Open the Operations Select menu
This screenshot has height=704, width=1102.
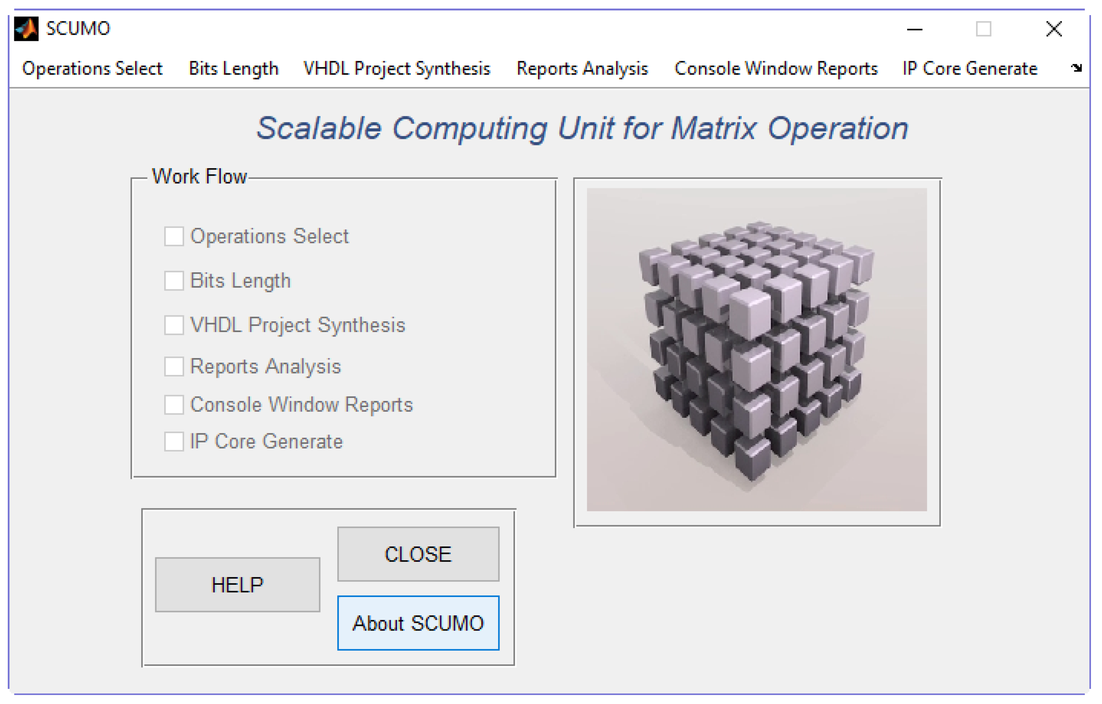tap(92, 69)
